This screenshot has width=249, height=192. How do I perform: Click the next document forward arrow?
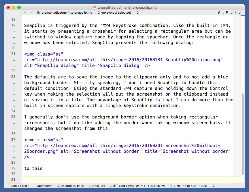pos(31,13)
